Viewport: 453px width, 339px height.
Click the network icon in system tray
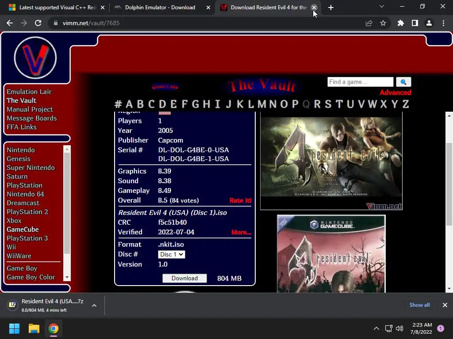388,328
